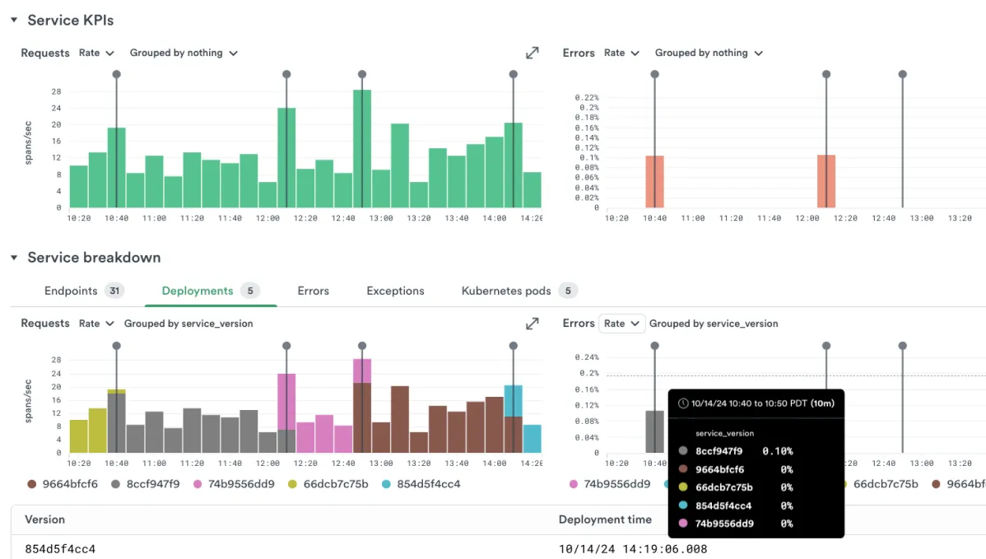Open Rate dropdown in Deployments Requests chart
Viewport: 986px width, 559px height.
(x=96, y=324)
